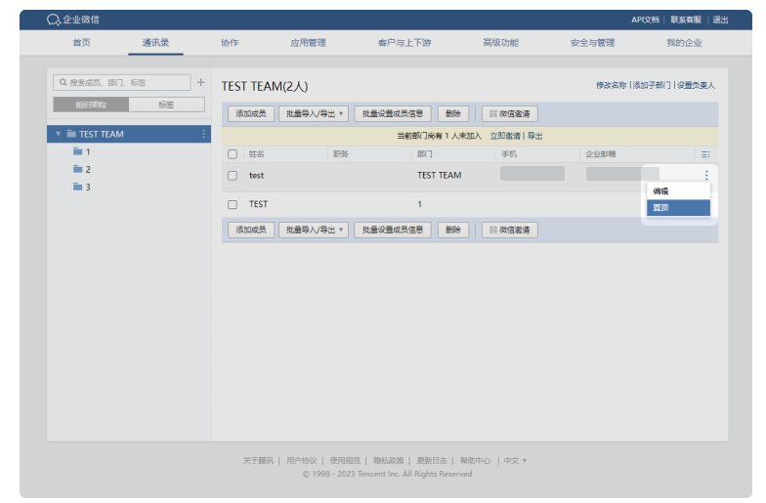Screen dimensions: 766x503
Task: Click the 搜索成员、部门、标签 search field
Action: (x=122, y=83)
